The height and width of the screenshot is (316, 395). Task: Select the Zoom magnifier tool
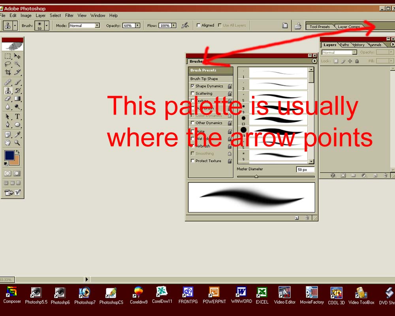(x=17, y=143)
